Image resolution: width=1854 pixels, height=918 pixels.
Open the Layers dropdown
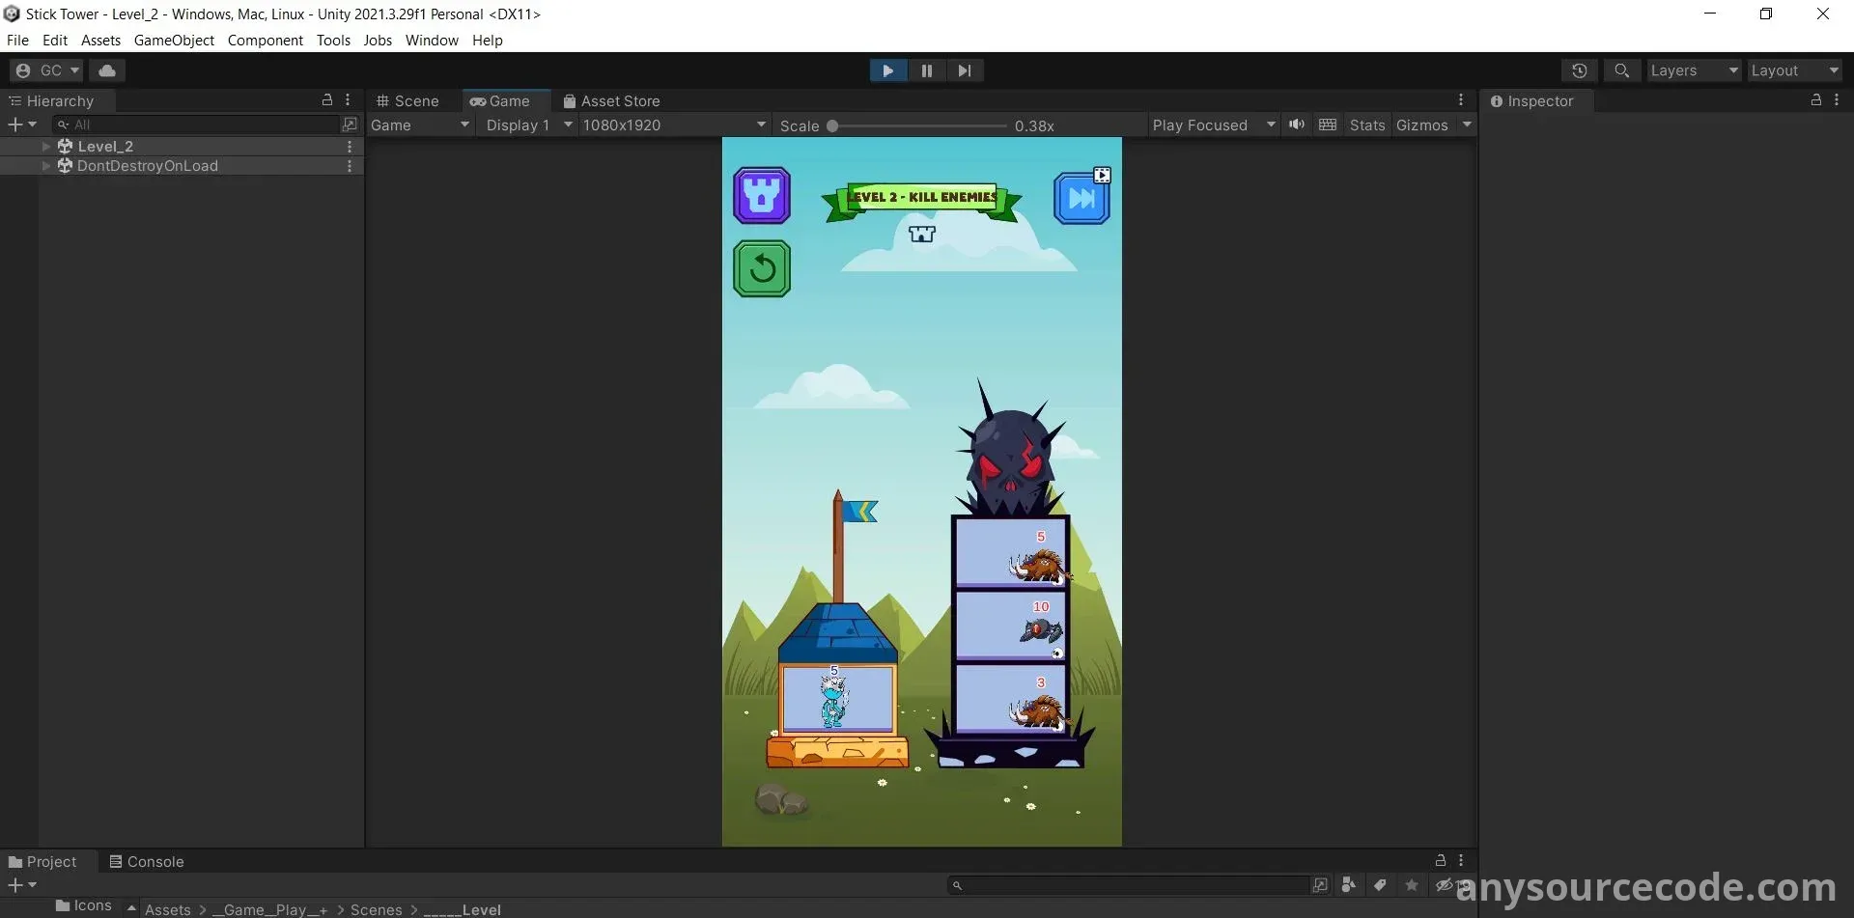click(x=1693, y=70)
